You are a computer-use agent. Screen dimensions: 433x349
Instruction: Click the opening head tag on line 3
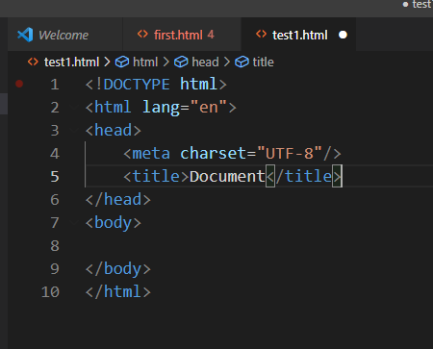point(114,131)
